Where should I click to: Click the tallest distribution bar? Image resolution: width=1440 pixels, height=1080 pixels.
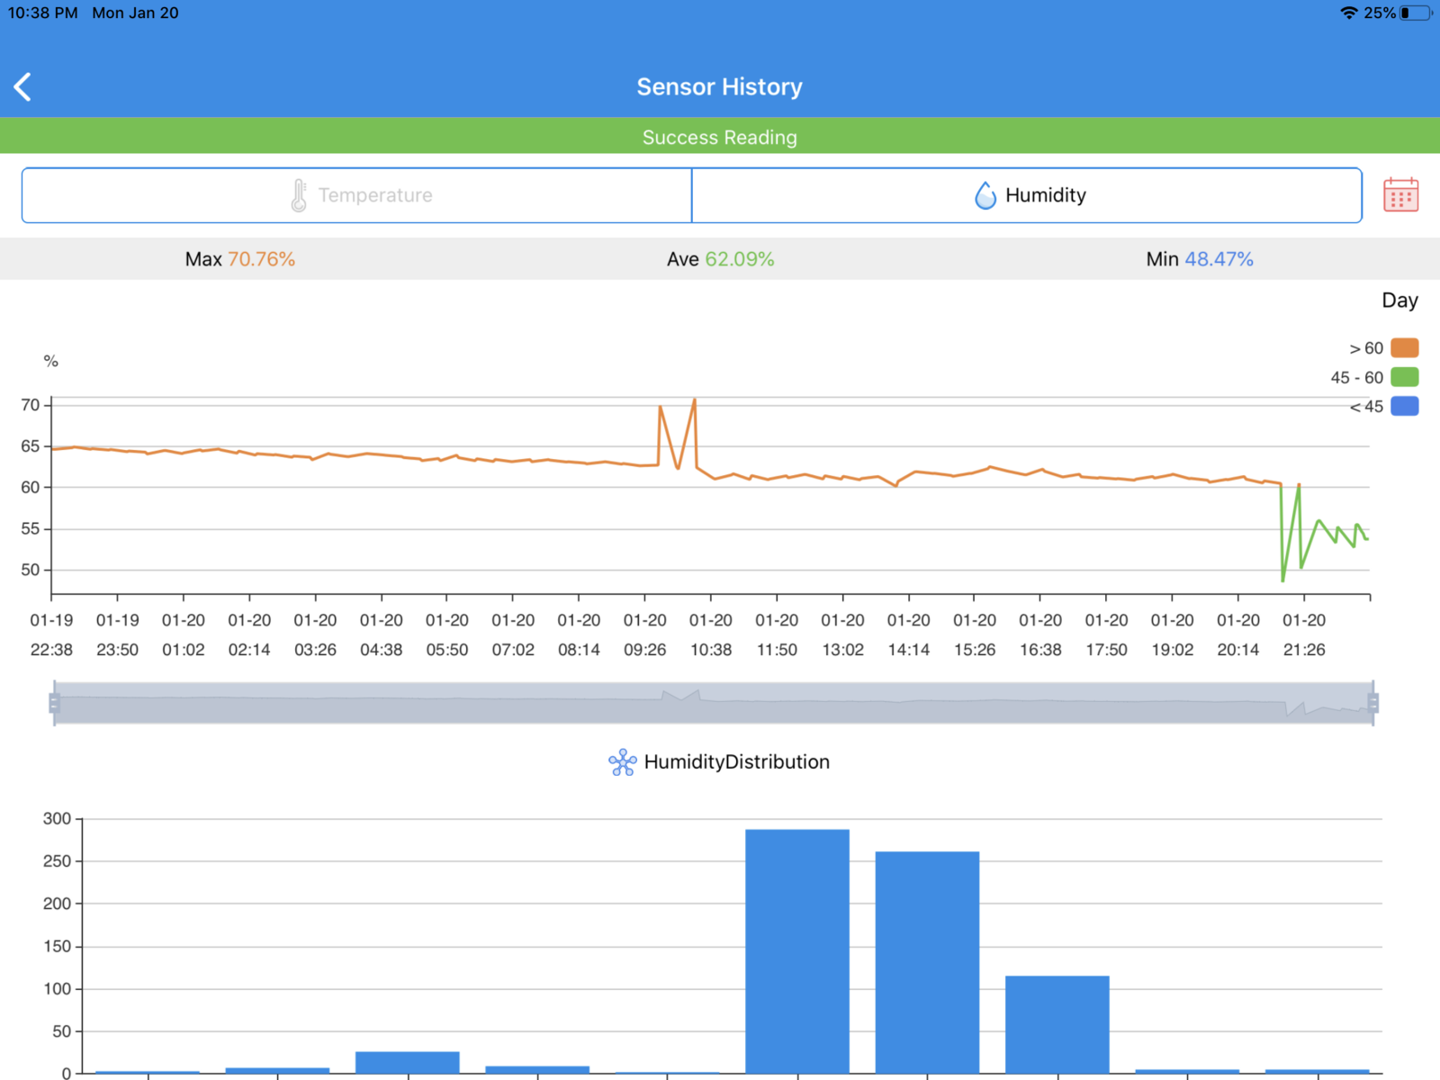[797, 951]
